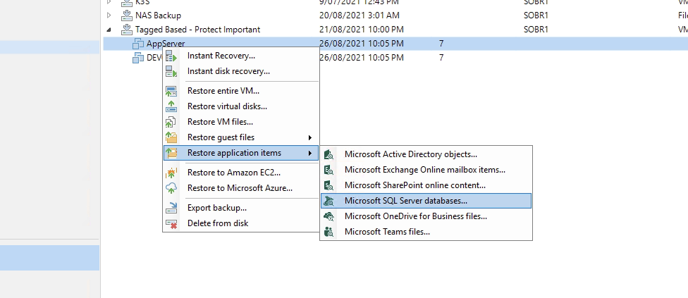Click the Exchange Online mailbox items icon

point(329,170)
